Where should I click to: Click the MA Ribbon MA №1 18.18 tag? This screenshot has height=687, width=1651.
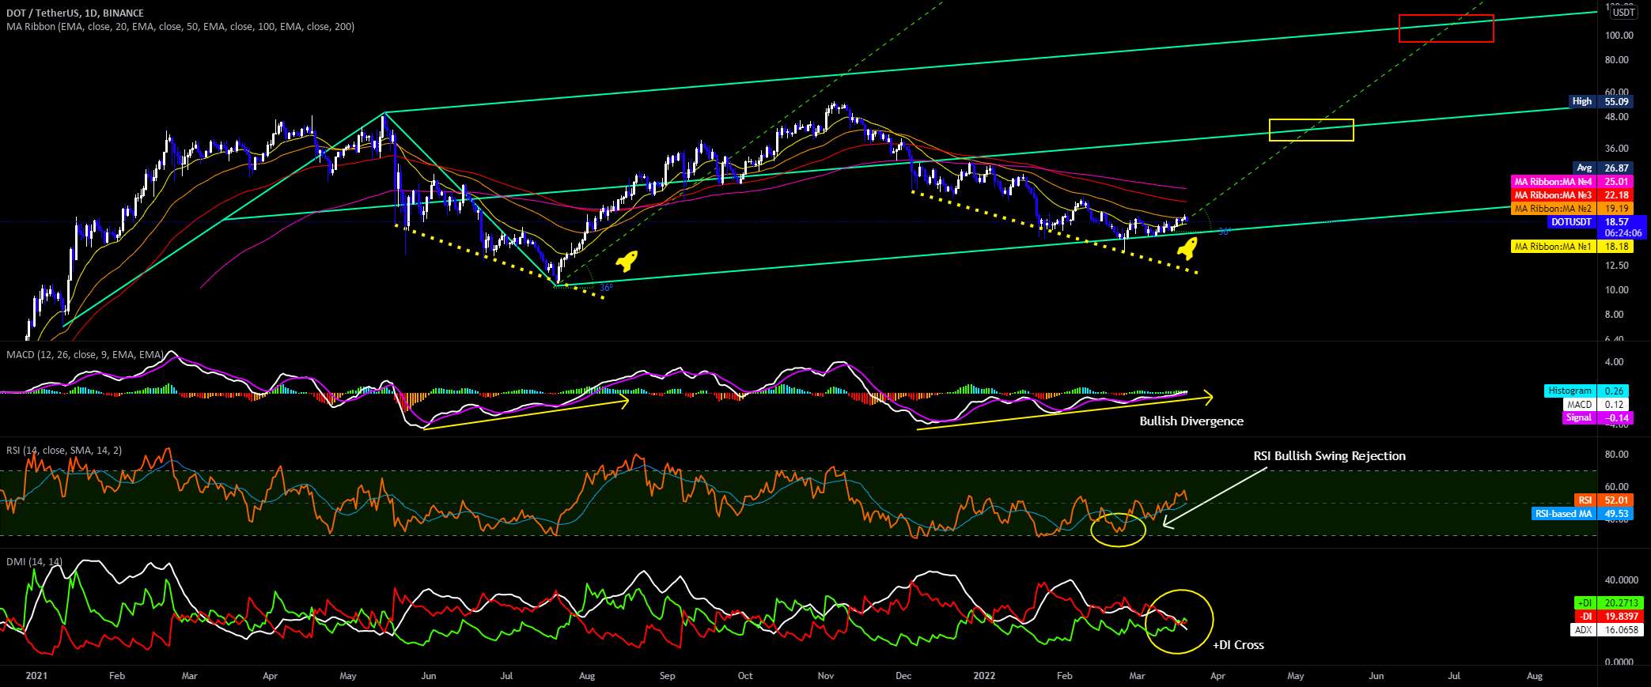coord(1572,247)
